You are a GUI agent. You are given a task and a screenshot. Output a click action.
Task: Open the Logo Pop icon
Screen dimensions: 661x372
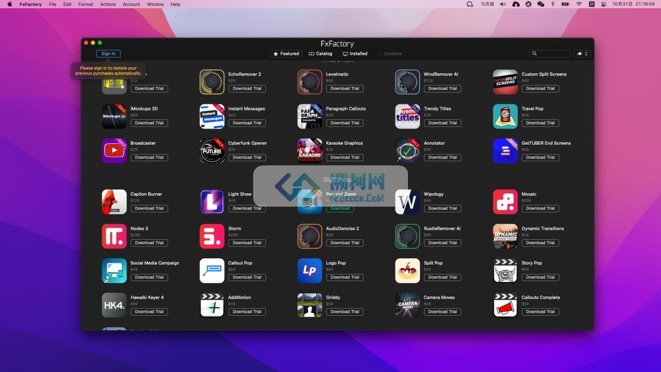click(x=310, y=271)
